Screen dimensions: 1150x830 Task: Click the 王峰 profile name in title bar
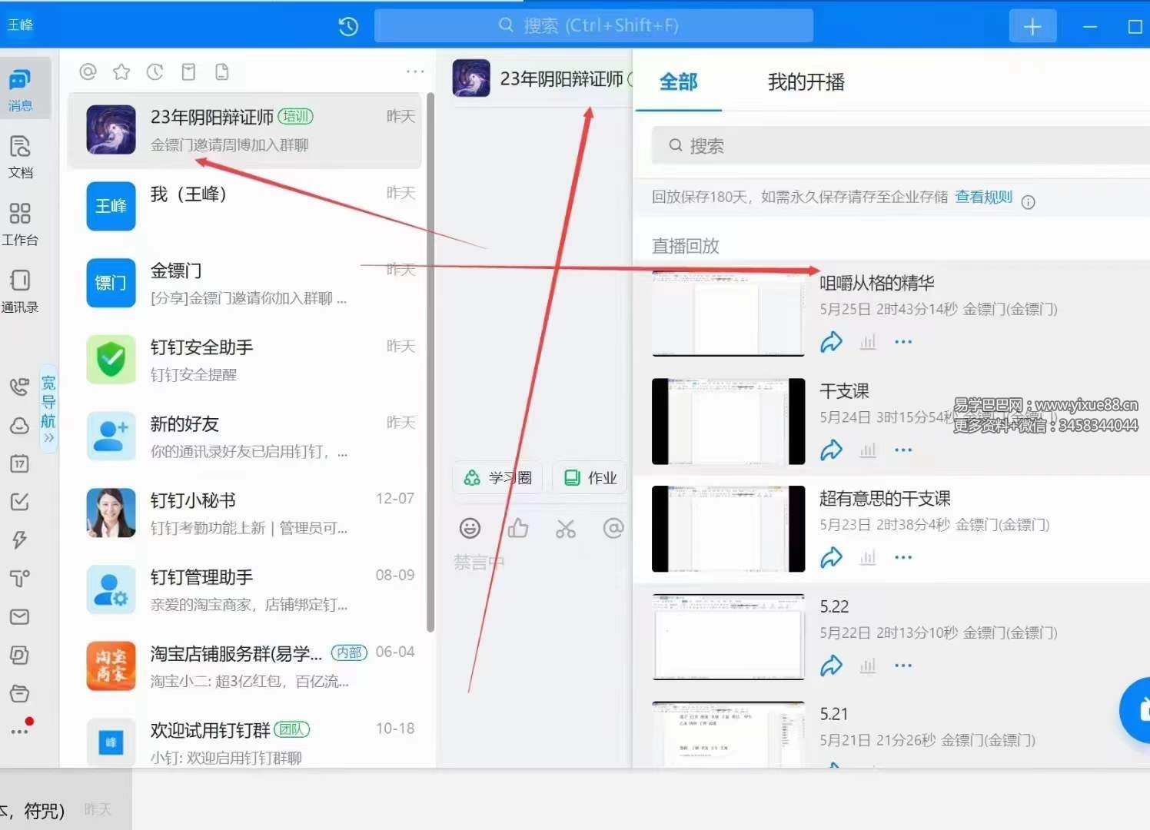(x=21, y=25)
